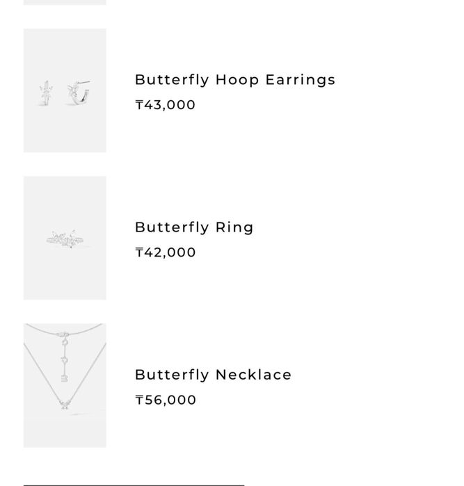Click the tenge symbol beside 42,000
This screenshot has width=464, height=486.
[139, 252]
